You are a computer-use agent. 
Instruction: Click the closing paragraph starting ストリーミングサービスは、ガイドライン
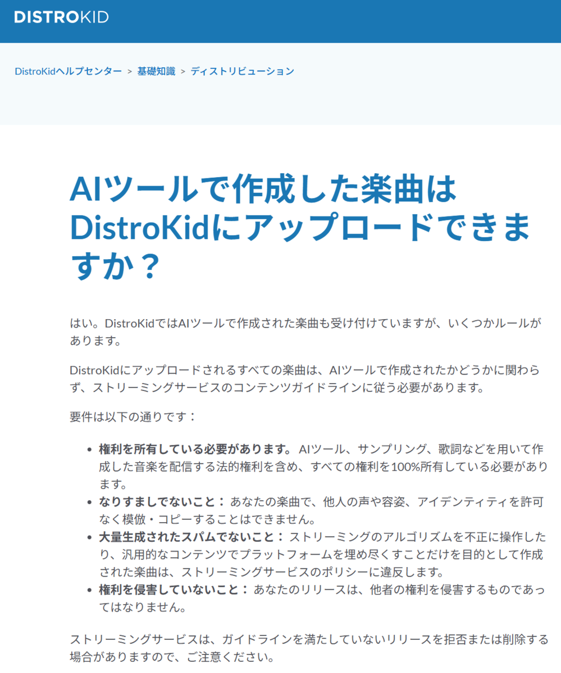tap(309, 647)
